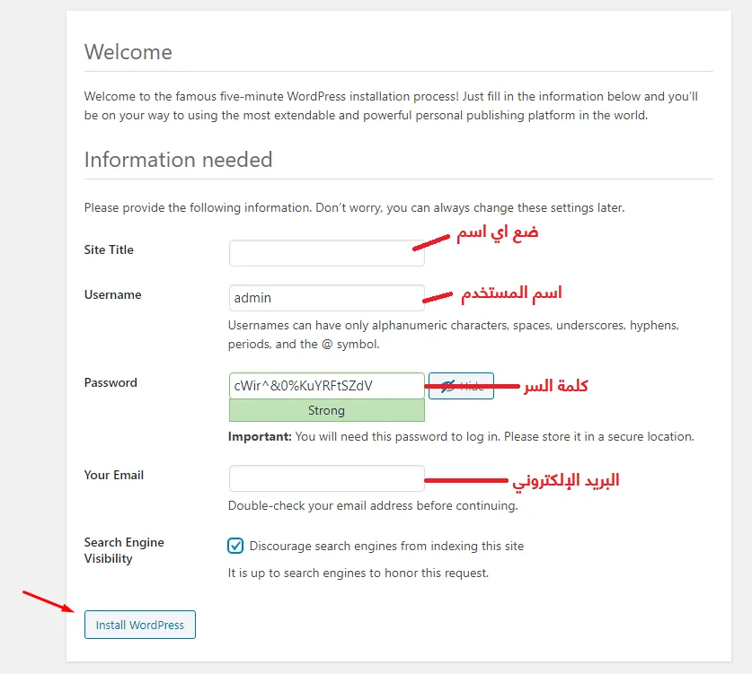Click the Information needed heading
The image size is (752, 674).
(x=179, y=160)
